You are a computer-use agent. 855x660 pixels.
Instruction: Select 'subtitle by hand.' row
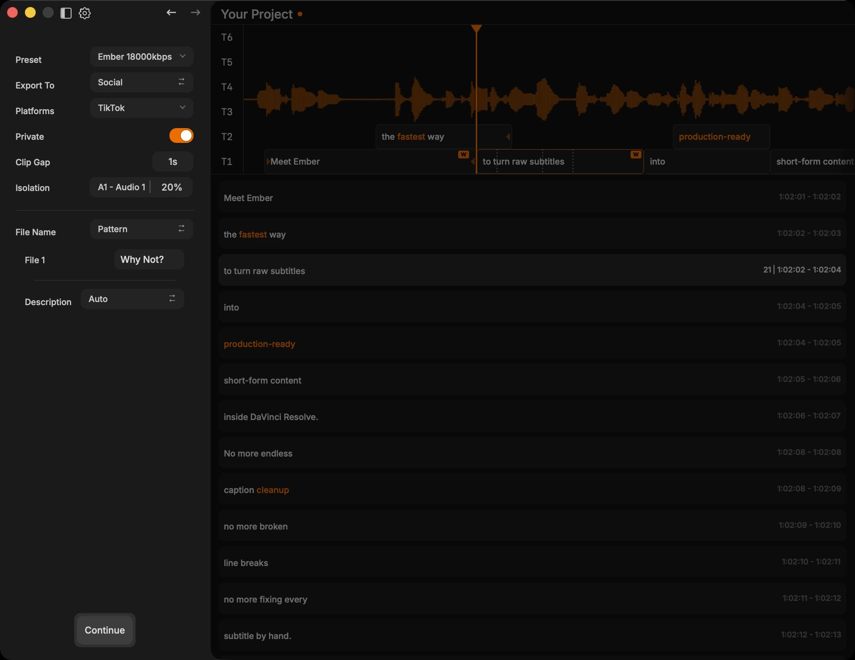[532, 636]
